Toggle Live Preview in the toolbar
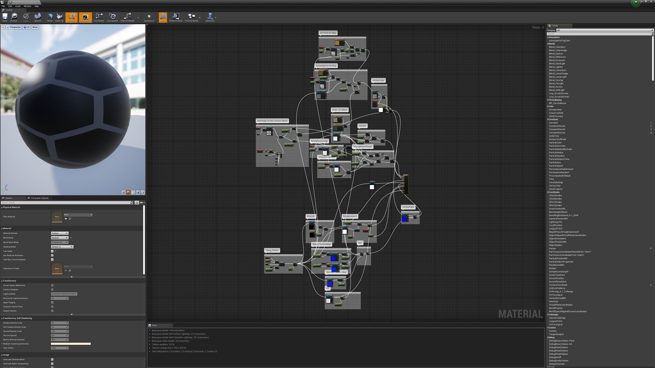The image size is (655, 368). coord(85,17)
